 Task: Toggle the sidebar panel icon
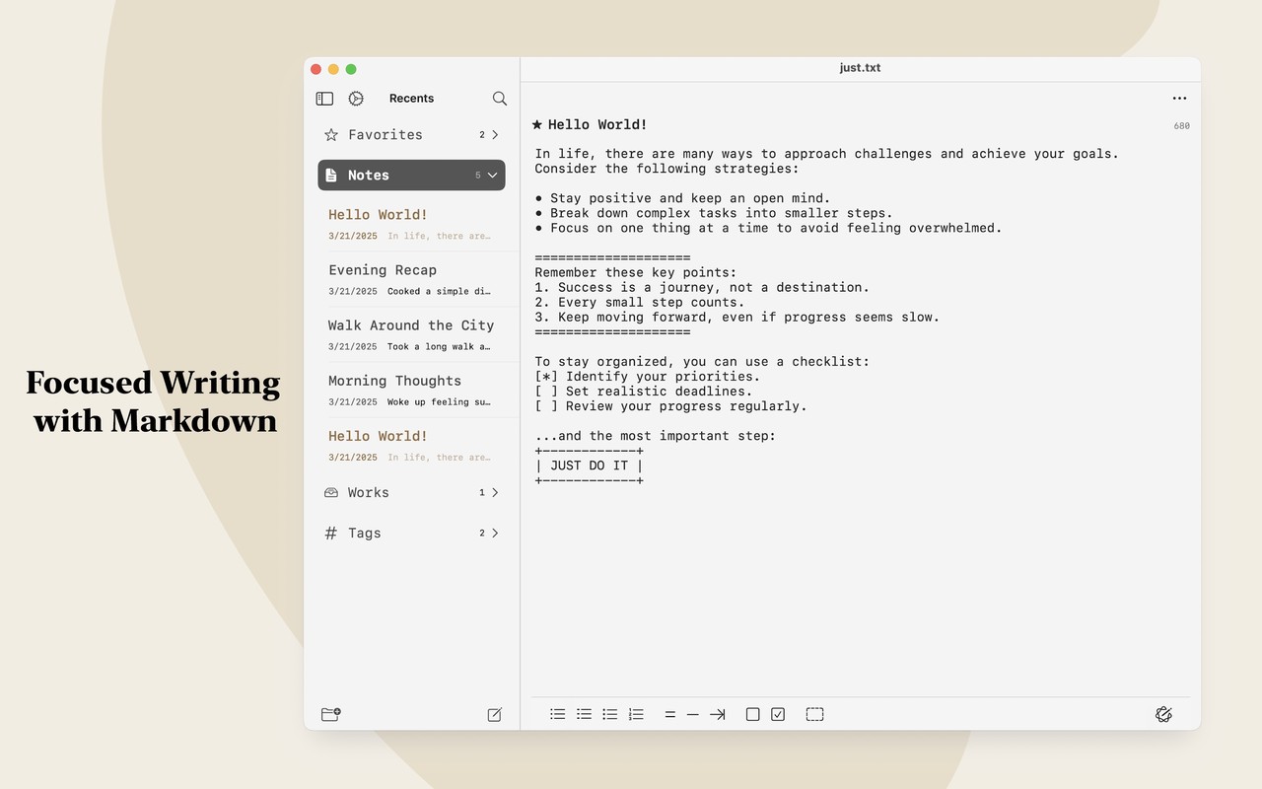[324, 99]
